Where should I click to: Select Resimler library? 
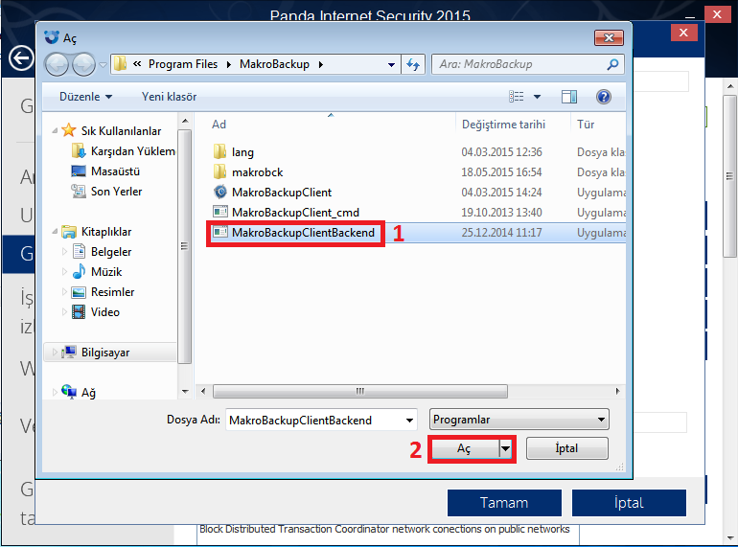[x=112, y=292]
